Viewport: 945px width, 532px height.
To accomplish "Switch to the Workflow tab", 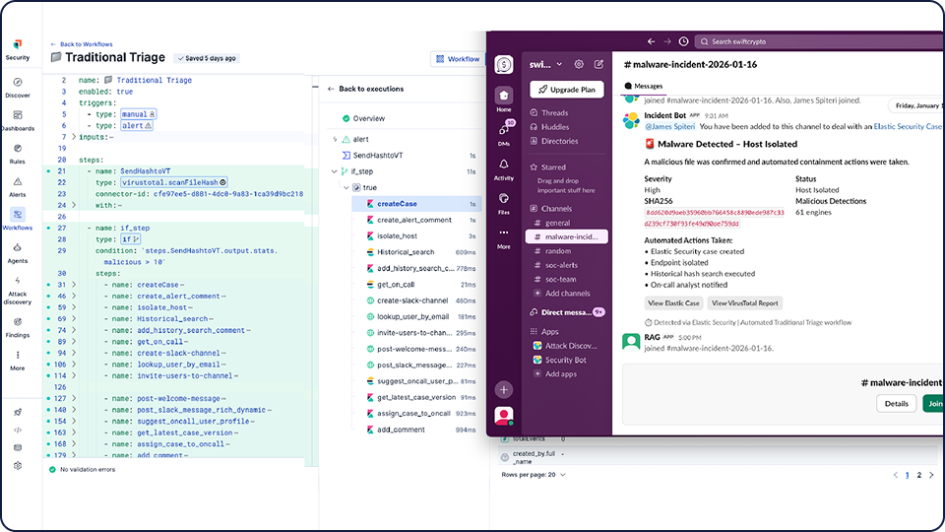I will 458,59.
